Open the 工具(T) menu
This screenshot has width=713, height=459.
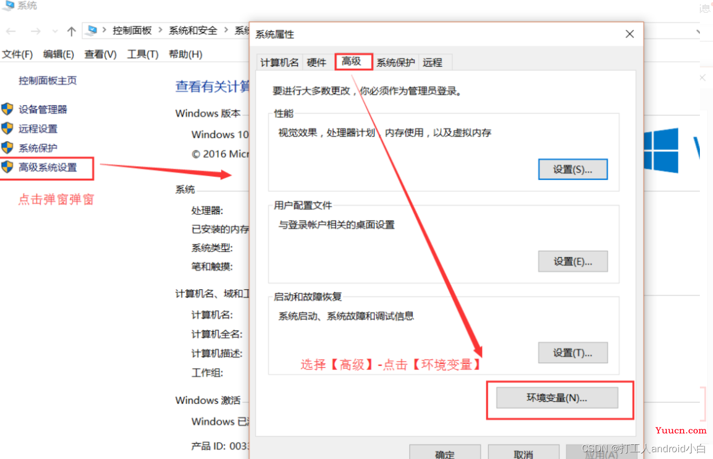click(x=143, y=54)
